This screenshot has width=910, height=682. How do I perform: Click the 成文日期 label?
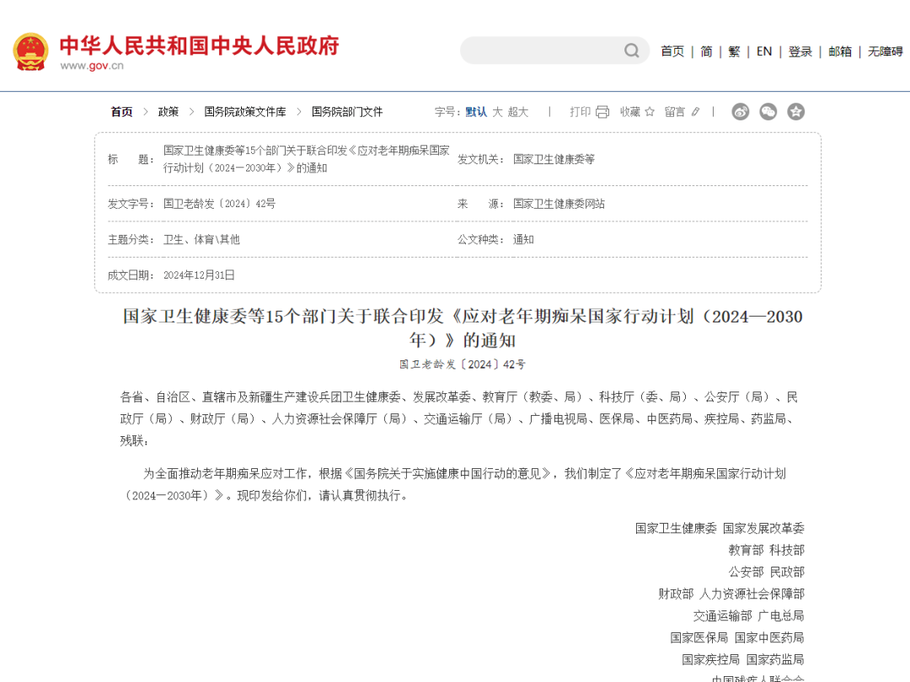tap(131, 274)
